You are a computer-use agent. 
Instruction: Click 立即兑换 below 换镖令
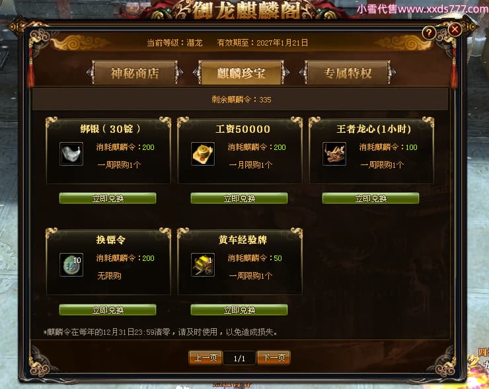[108, 310]
